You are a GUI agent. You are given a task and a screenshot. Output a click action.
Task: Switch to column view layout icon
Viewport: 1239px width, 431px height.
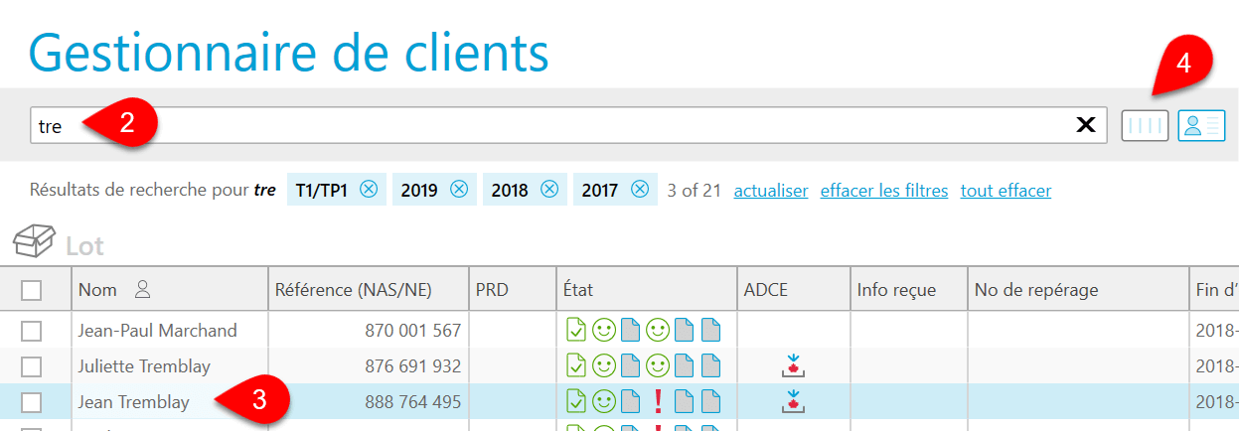pyautogui.click(x=1145, y=125)
